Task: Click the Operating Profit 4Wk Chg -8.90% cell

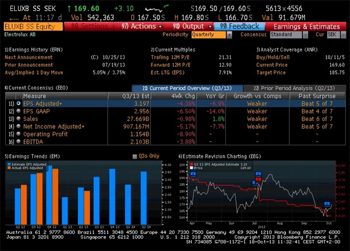Action: (186, 134)
